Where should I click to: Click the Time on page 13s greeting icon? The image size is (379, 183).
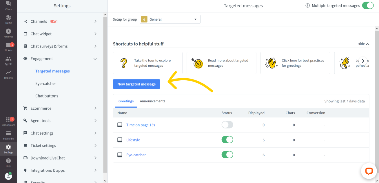[x=120, y=125]
